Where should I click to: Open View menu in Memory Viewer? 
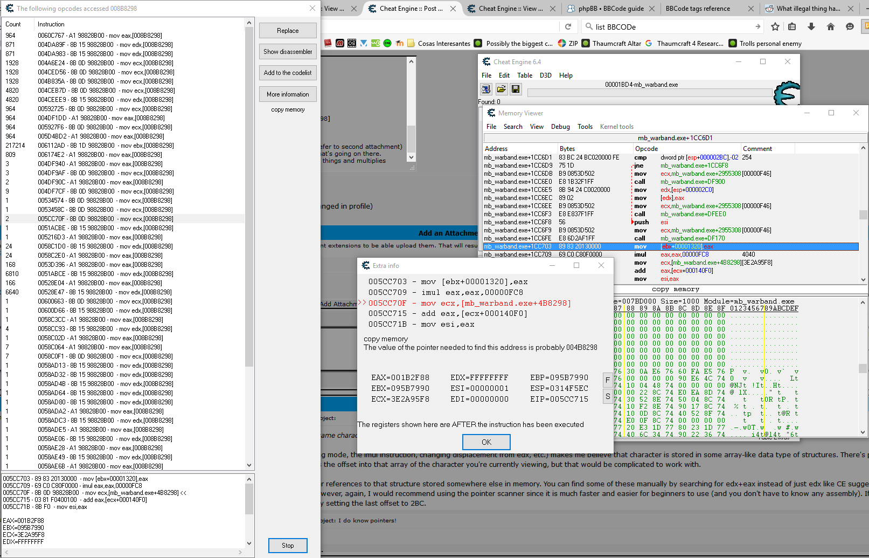point(537,127)
